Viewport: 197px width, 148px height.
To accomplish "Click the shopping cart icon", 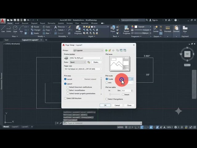I will 166,20.
